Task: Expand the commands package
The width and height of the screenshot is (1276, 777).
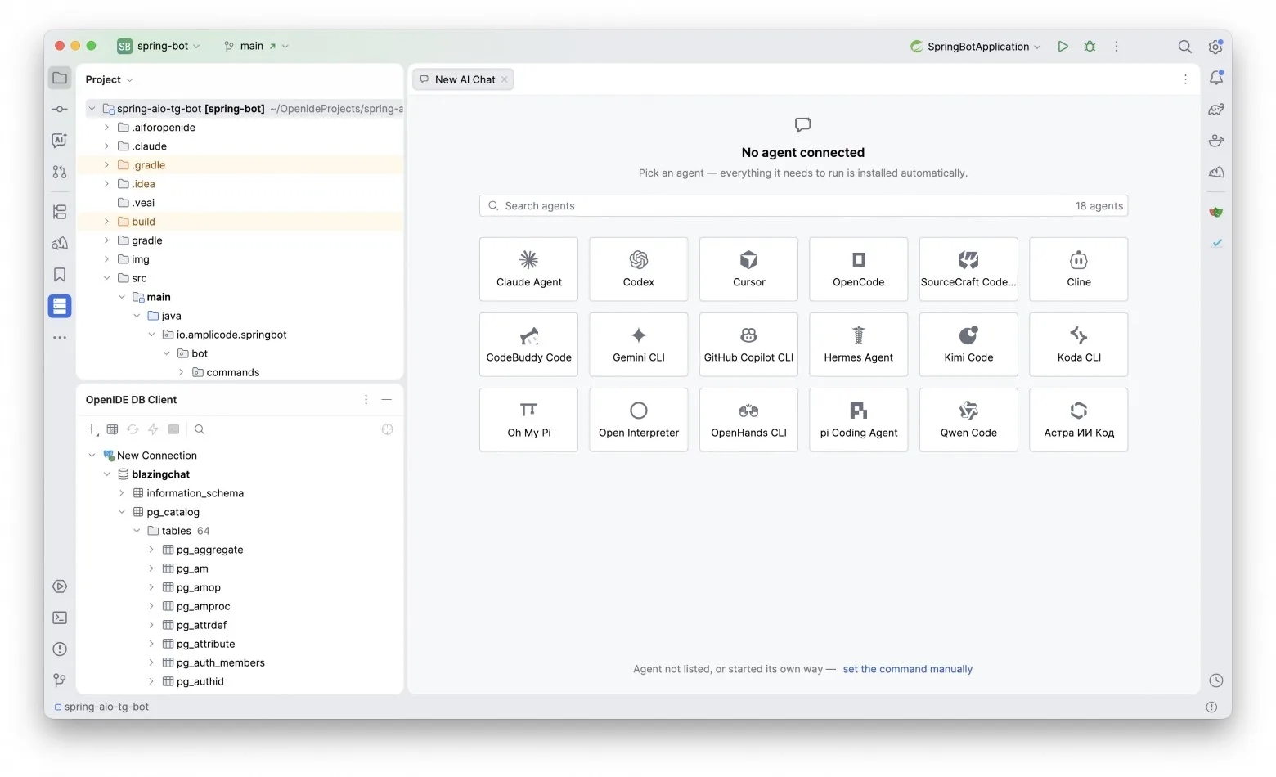Action: pyautogui.click(x=182, y=372)
